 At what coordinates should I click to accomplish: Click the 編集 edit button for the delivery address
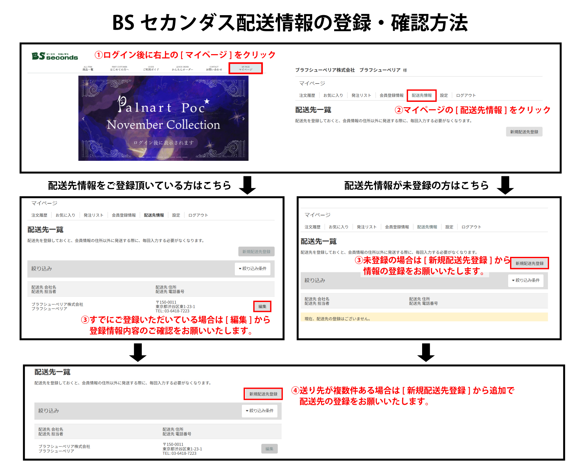point(262,307)
